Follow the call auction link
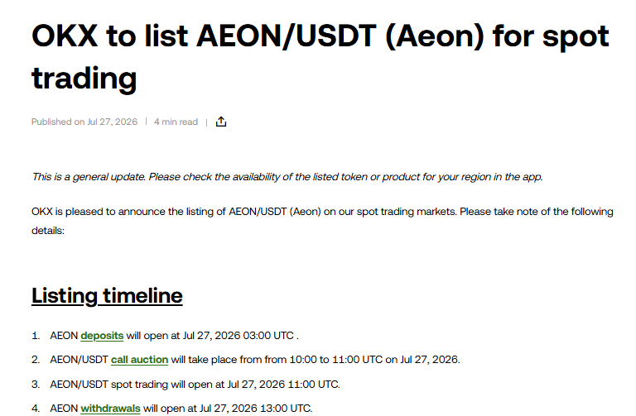Screen dimensions: 636x416 coord(139,360)
